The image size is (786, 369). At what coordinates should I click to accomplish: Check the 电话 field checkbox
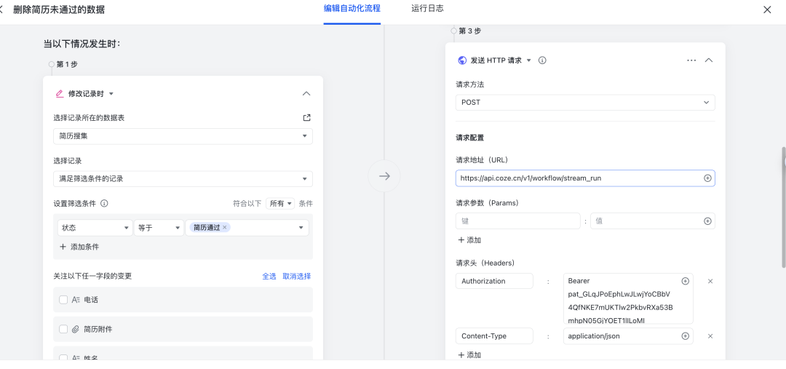(63, 300)
